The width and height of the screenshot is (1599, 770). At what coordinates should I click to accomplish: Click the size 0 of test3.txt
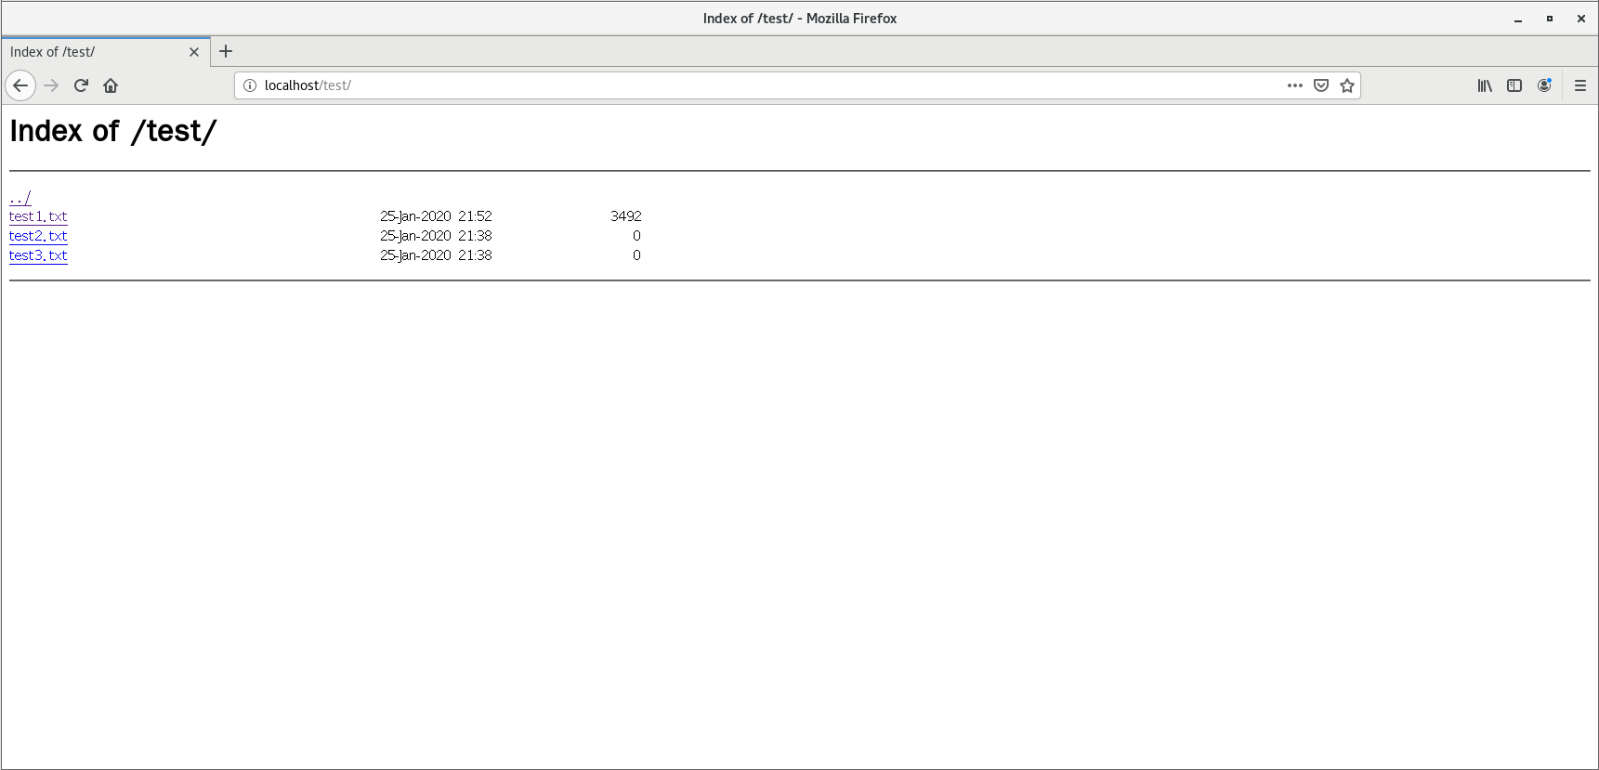(636, 255)
